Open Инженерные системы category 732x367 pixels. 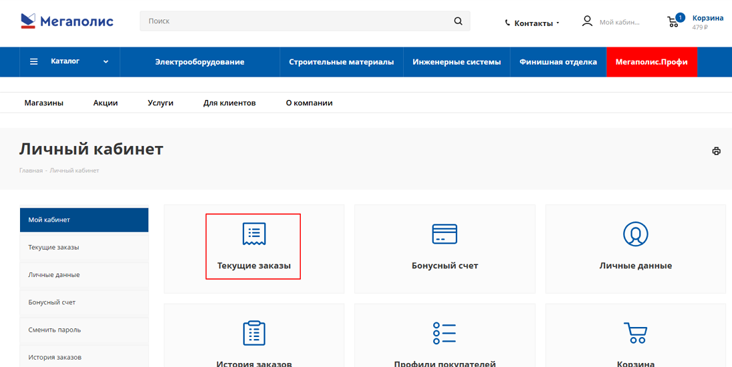coord(457,62)
